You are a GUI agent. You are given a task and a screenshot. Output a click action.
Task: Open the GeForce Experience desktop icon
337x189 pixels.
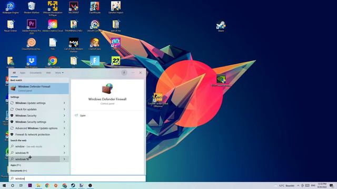[221, 81]
